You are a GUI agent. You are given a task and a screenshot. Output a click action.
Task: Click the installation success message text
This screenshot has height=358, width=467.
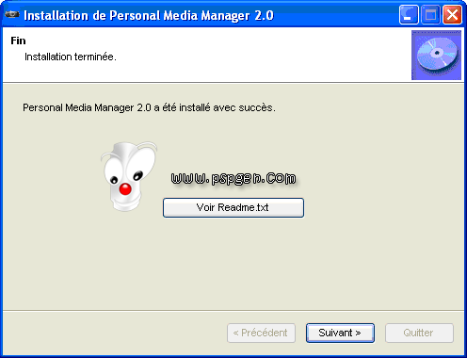[x=149, y=107]
